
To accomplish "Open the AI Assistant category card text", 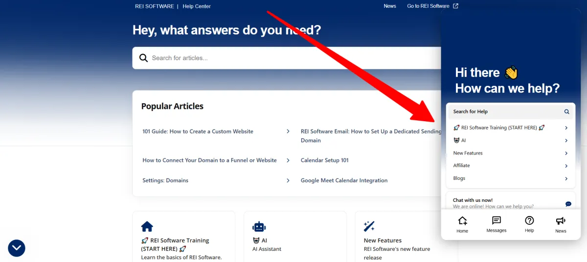I will coord(267,249).
